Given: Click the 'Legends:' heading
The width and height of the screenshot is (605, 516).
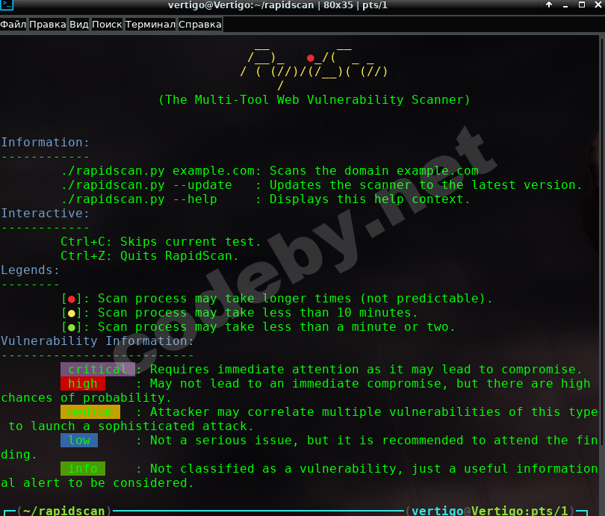Looking at the screenshot, I should coord(30,270).
